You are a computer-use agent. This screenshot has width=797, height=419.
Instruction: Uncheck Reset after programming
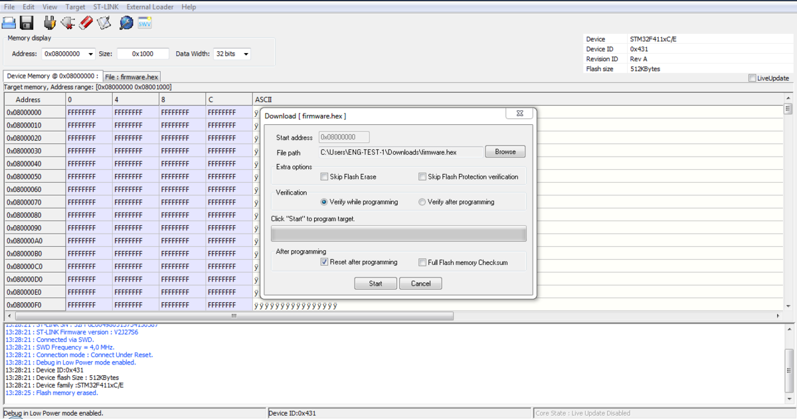(x=324, y=262)
